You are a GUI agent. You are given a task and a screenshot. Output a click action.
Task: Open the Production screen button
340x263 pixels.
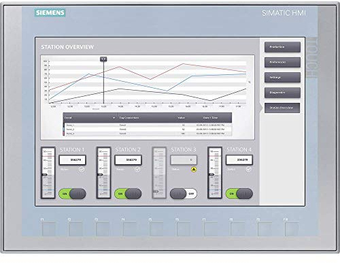282,47
